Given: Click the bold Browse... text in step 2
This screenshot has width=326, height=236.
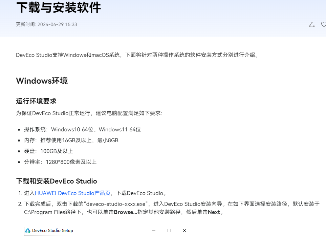Looking at the screenshot, I should (126, 212).
